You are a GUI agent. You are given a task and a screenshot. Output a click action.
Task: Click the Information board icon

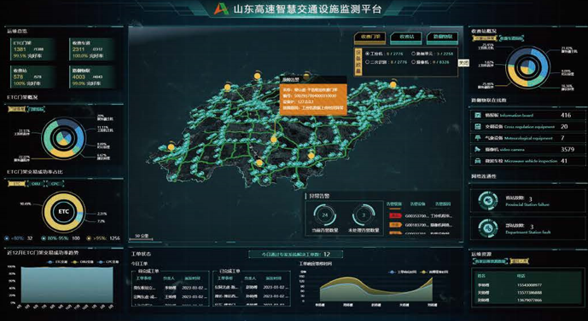(478, 115)
